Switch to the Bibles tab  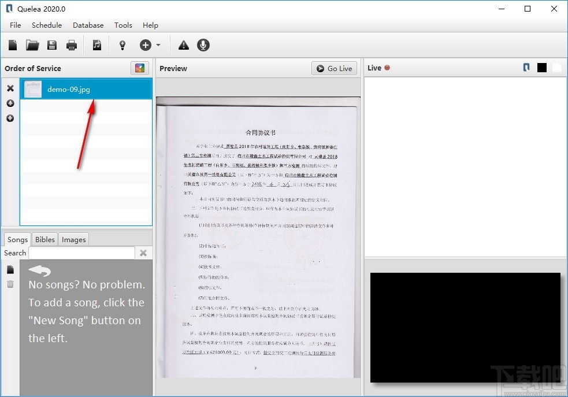(44, 239)
